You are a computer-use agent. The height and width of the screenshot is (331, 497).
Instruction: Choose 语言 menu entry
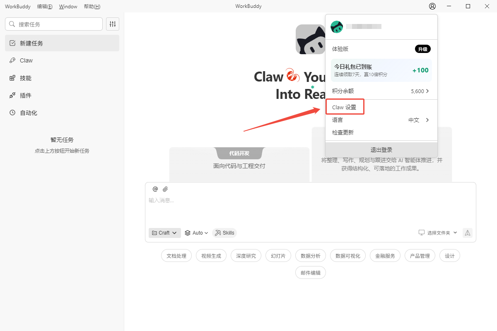(381, 120)
